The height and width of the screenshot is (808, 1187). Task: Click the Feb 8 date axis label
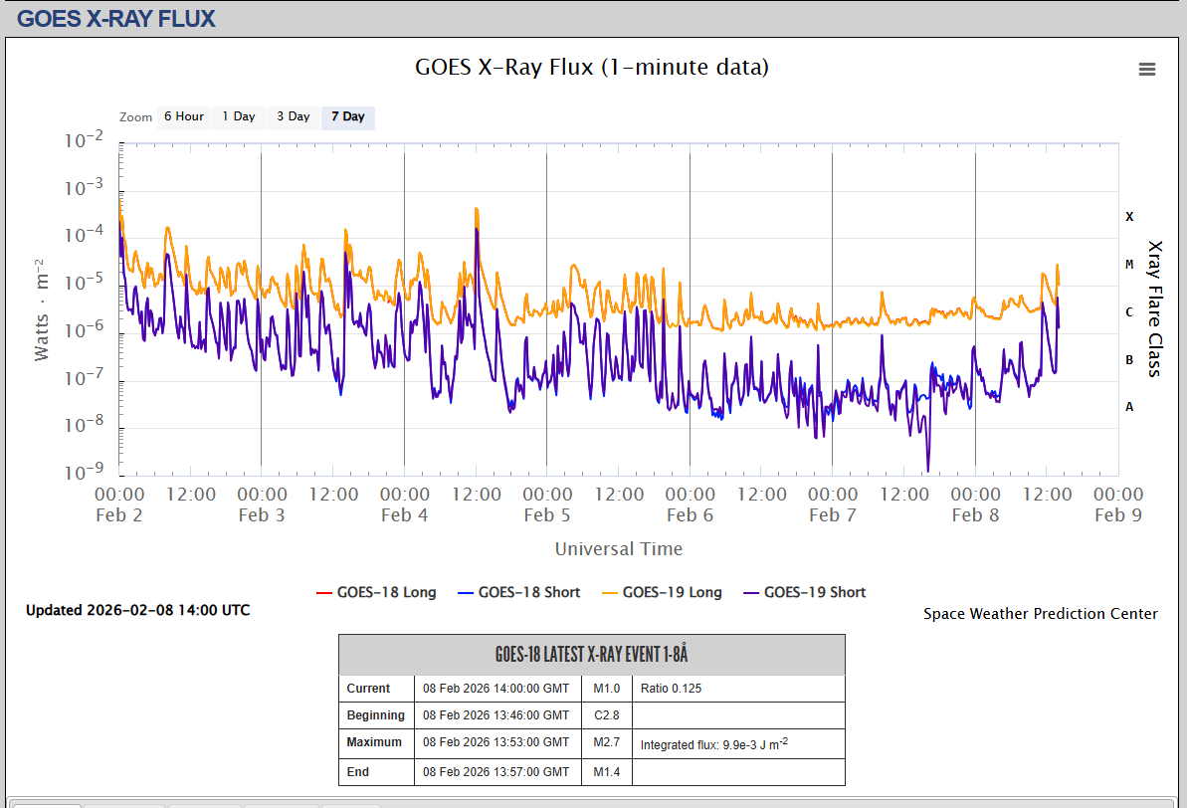(975, 514)
